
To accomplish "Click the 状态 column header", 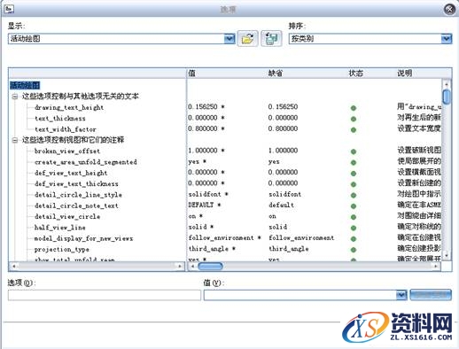I will pos(355,74).
